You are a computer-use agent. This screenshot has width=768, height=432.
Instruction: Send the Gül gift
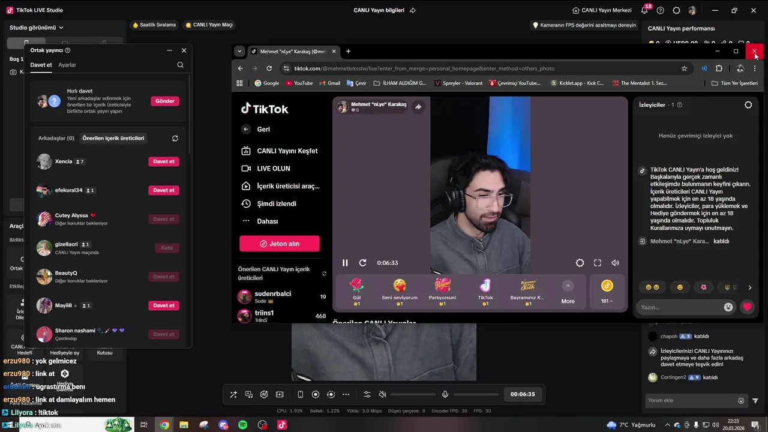(x=357, y=292)
